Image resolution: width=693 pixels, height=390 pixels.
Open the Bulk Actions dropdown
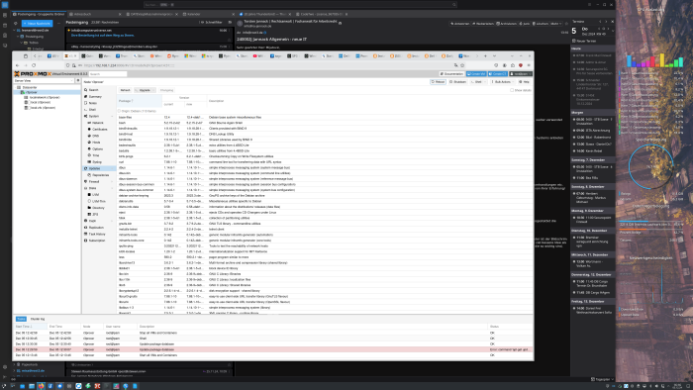[502, 82]
